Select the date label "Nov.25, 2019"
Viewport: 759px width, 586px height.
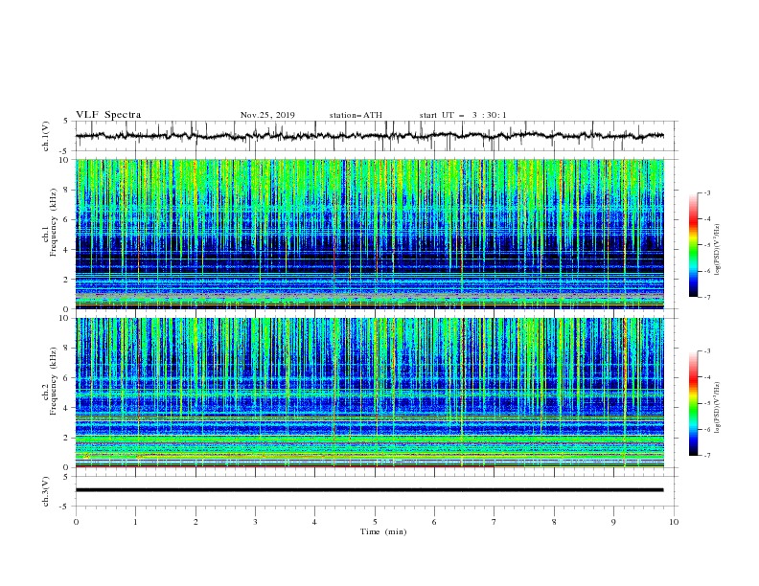click(x=267, y=115)
